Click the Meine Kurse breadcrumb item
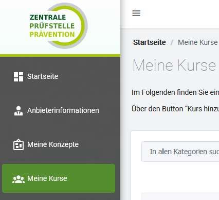 tap(198, 42)
